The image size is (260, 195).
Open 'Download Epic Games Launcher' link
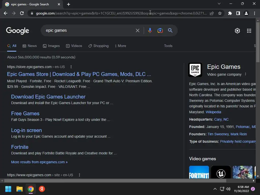click(48, 97)
